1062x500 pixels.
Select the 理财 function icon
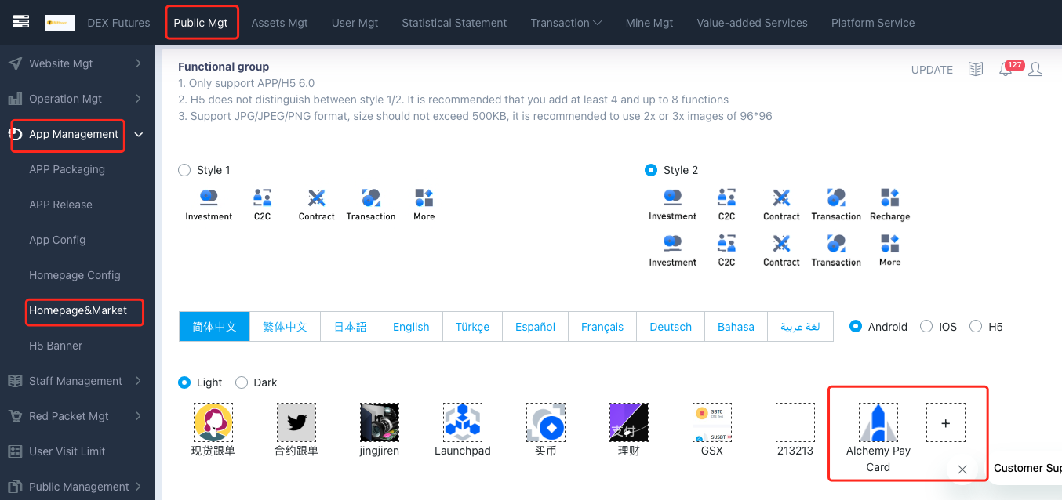[629, 423]
